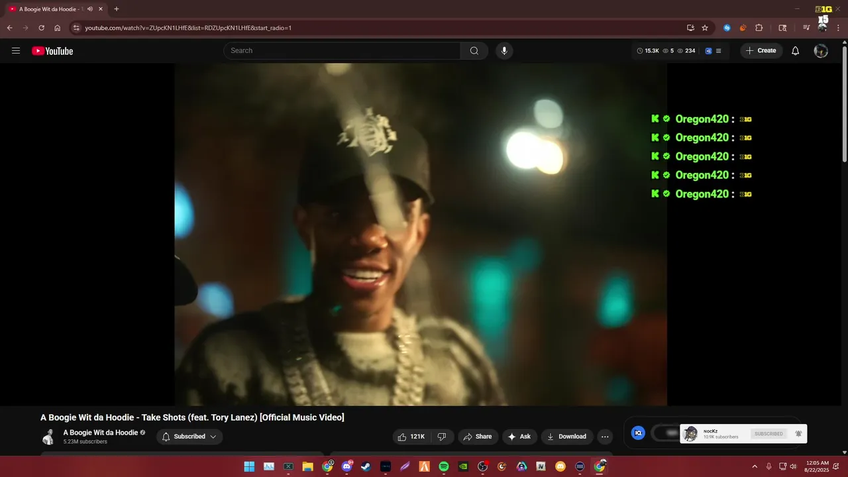
Task: Navigate back in browser
Action: (9, 28)
